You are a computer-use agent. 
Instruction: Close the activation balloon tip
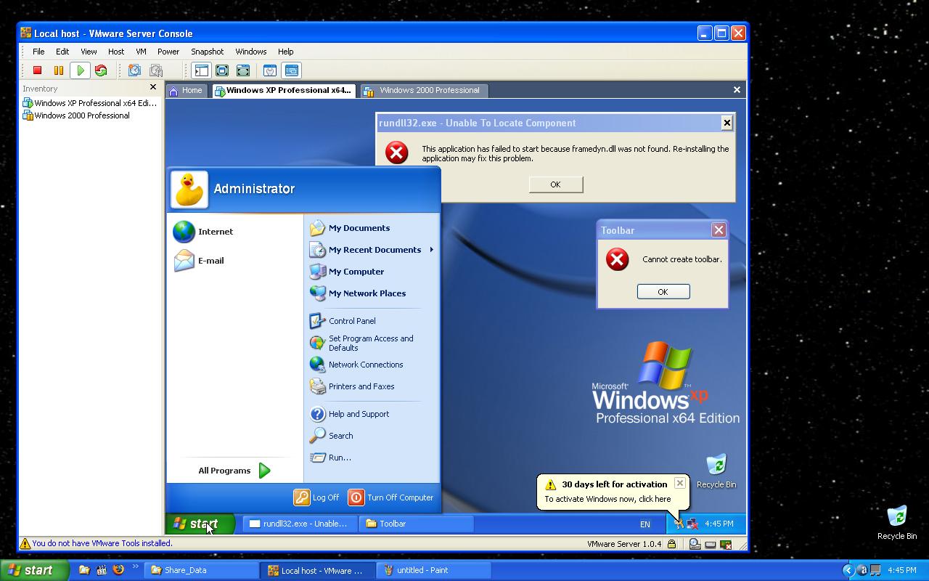679,483
